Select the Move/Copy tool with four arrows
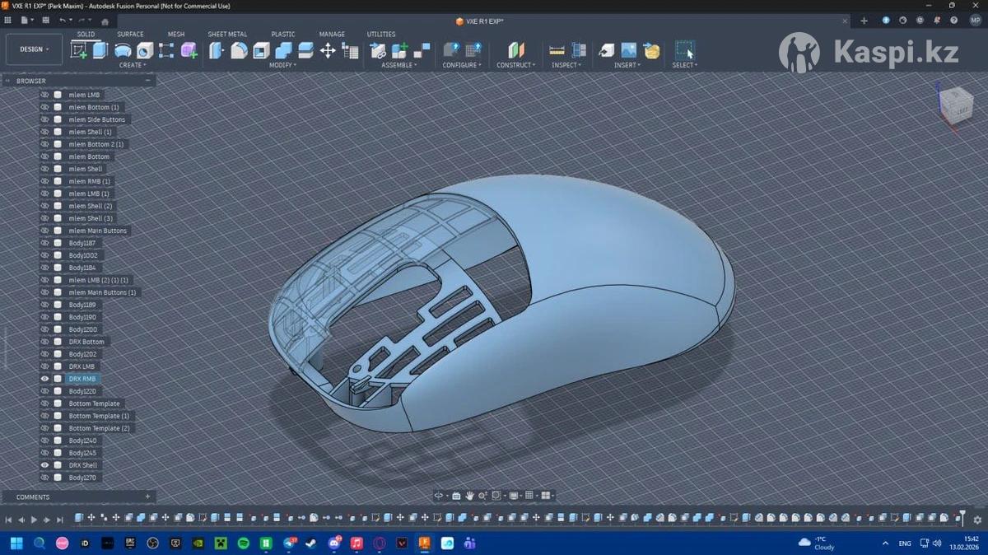This screenshot has height=555, width=988. coord(327,50)
